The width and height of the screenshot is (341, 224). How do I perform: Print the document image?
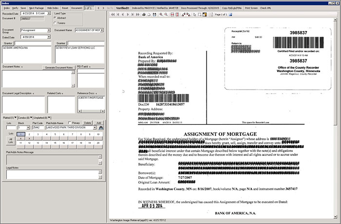pos(144,15)
